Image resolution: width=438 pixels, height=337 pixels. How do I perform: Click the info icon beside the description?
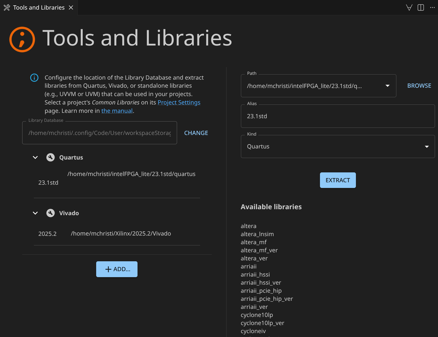[x=34, y=78]
